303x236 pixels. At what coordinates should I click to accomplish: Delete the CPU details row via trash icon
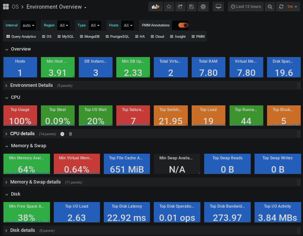click(x=70, y=134)
